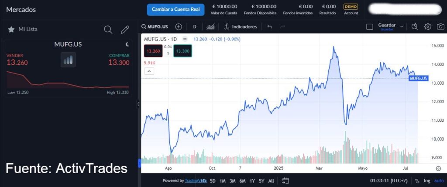Image resolution: width=447 pixels, height=187 pixels.
Task: Open the go-to-date calendar icon
Action: [285, 180]
